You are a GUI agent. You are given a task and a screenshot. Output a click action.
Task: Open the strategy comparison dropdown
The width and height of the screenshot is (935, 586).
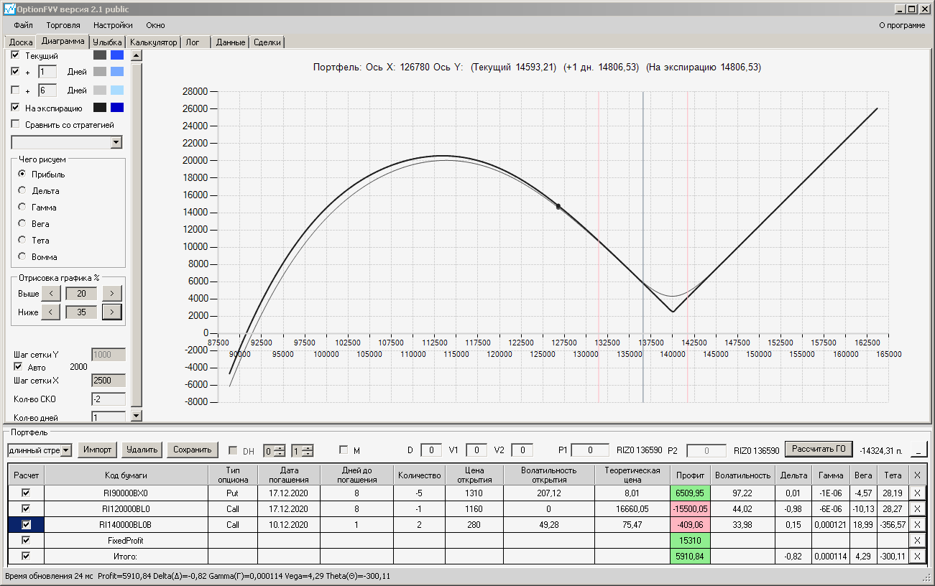[x=116, y=143]
